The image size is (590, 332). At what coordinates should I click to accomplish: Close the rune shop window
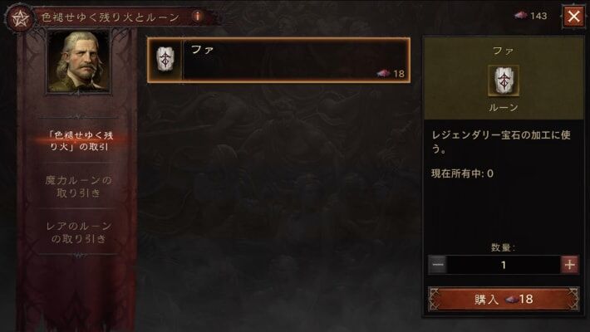(x=573, y=16)
